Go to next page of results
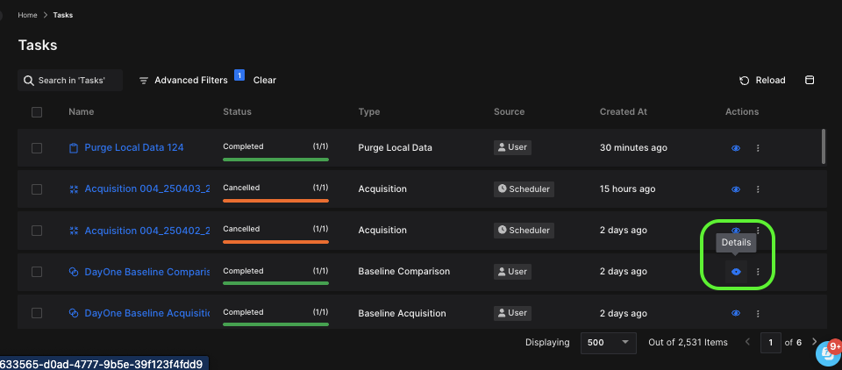 814,343
